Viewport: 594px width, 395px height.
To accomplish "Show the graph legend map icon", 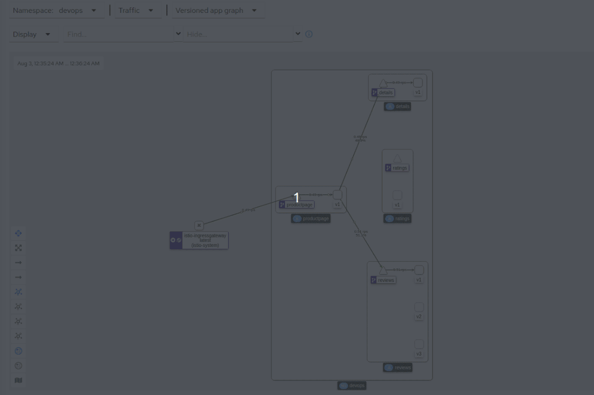I will point(18,381).
